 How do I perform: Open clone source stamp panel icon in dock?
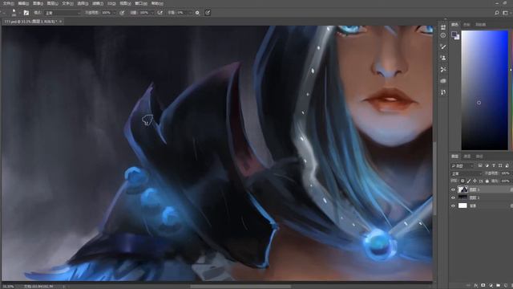[x=443, y=58]
